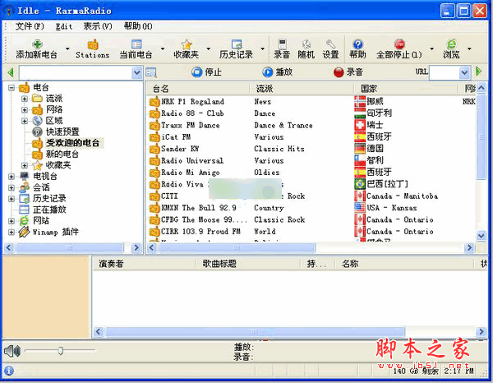The width and height of the screenshot is (493, 383).
Task: Click the green back arrow beside search box
Action: click(x=11, y=72)
